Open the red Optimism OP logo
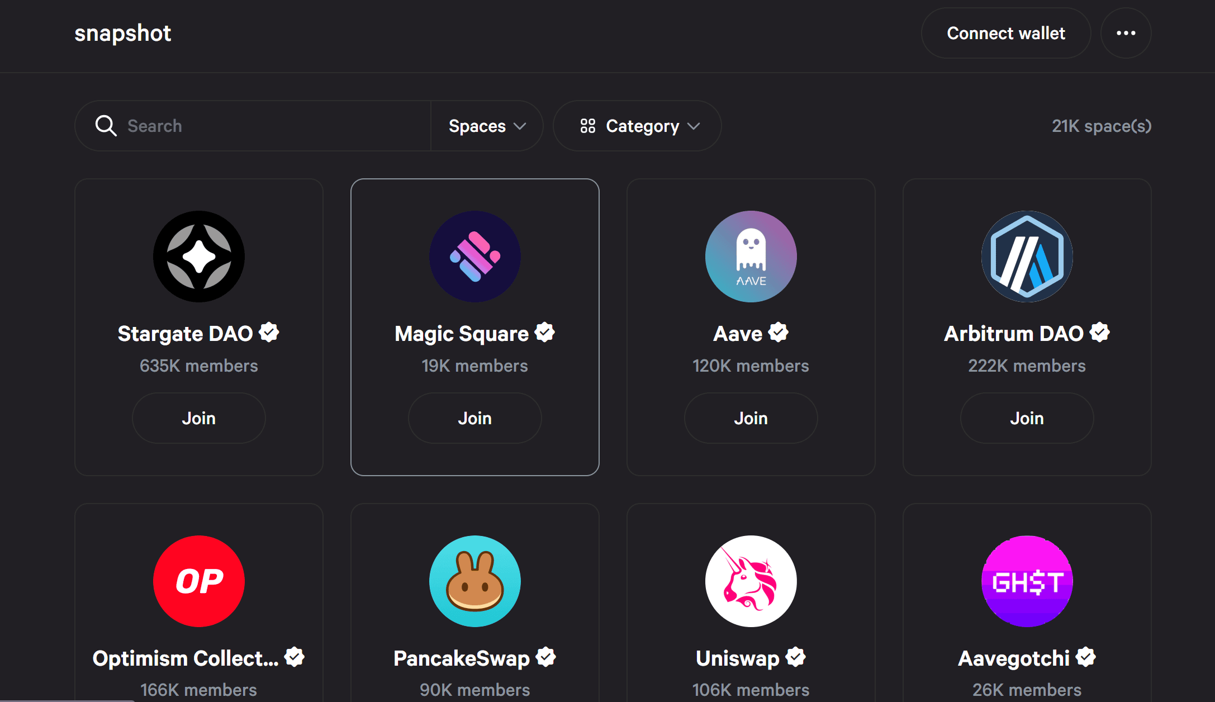The image size is (1215, 702). tap(198, 581)
